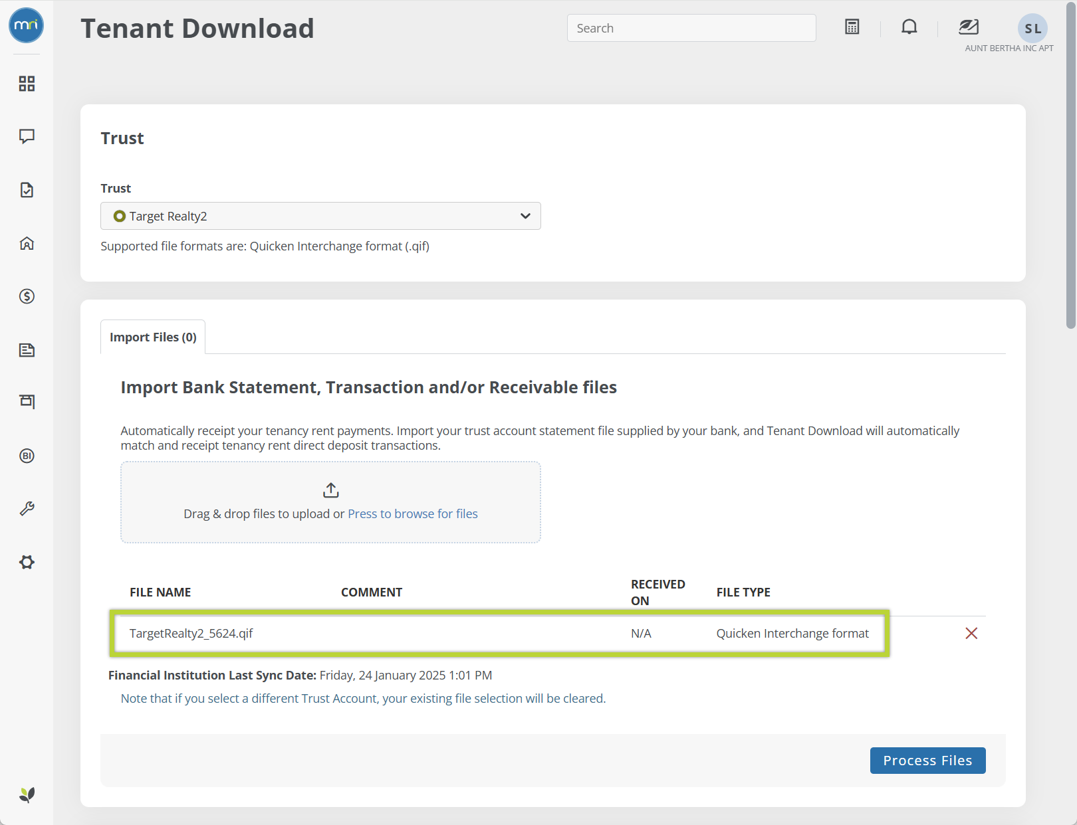Select the Import Files (0) tab

pyautogui.click(x=153, y=337)
